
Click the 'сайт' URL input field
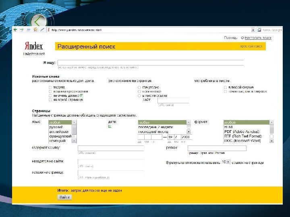173,100
